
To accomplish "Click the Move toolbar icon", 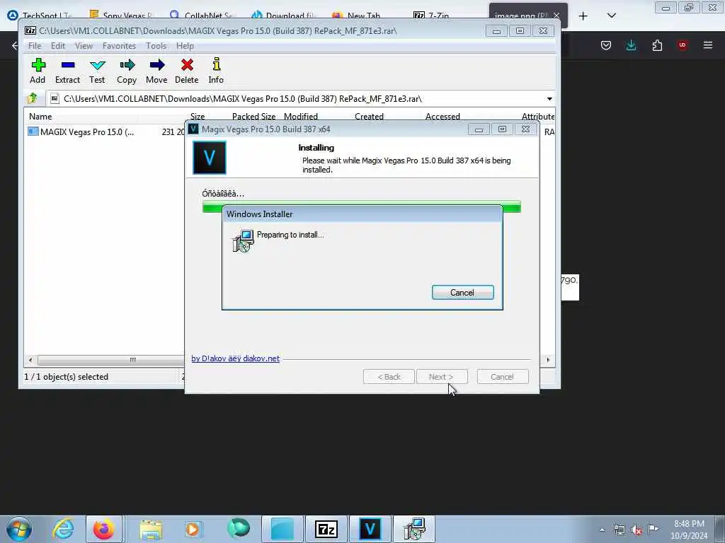I will click(x=156, y=71).
